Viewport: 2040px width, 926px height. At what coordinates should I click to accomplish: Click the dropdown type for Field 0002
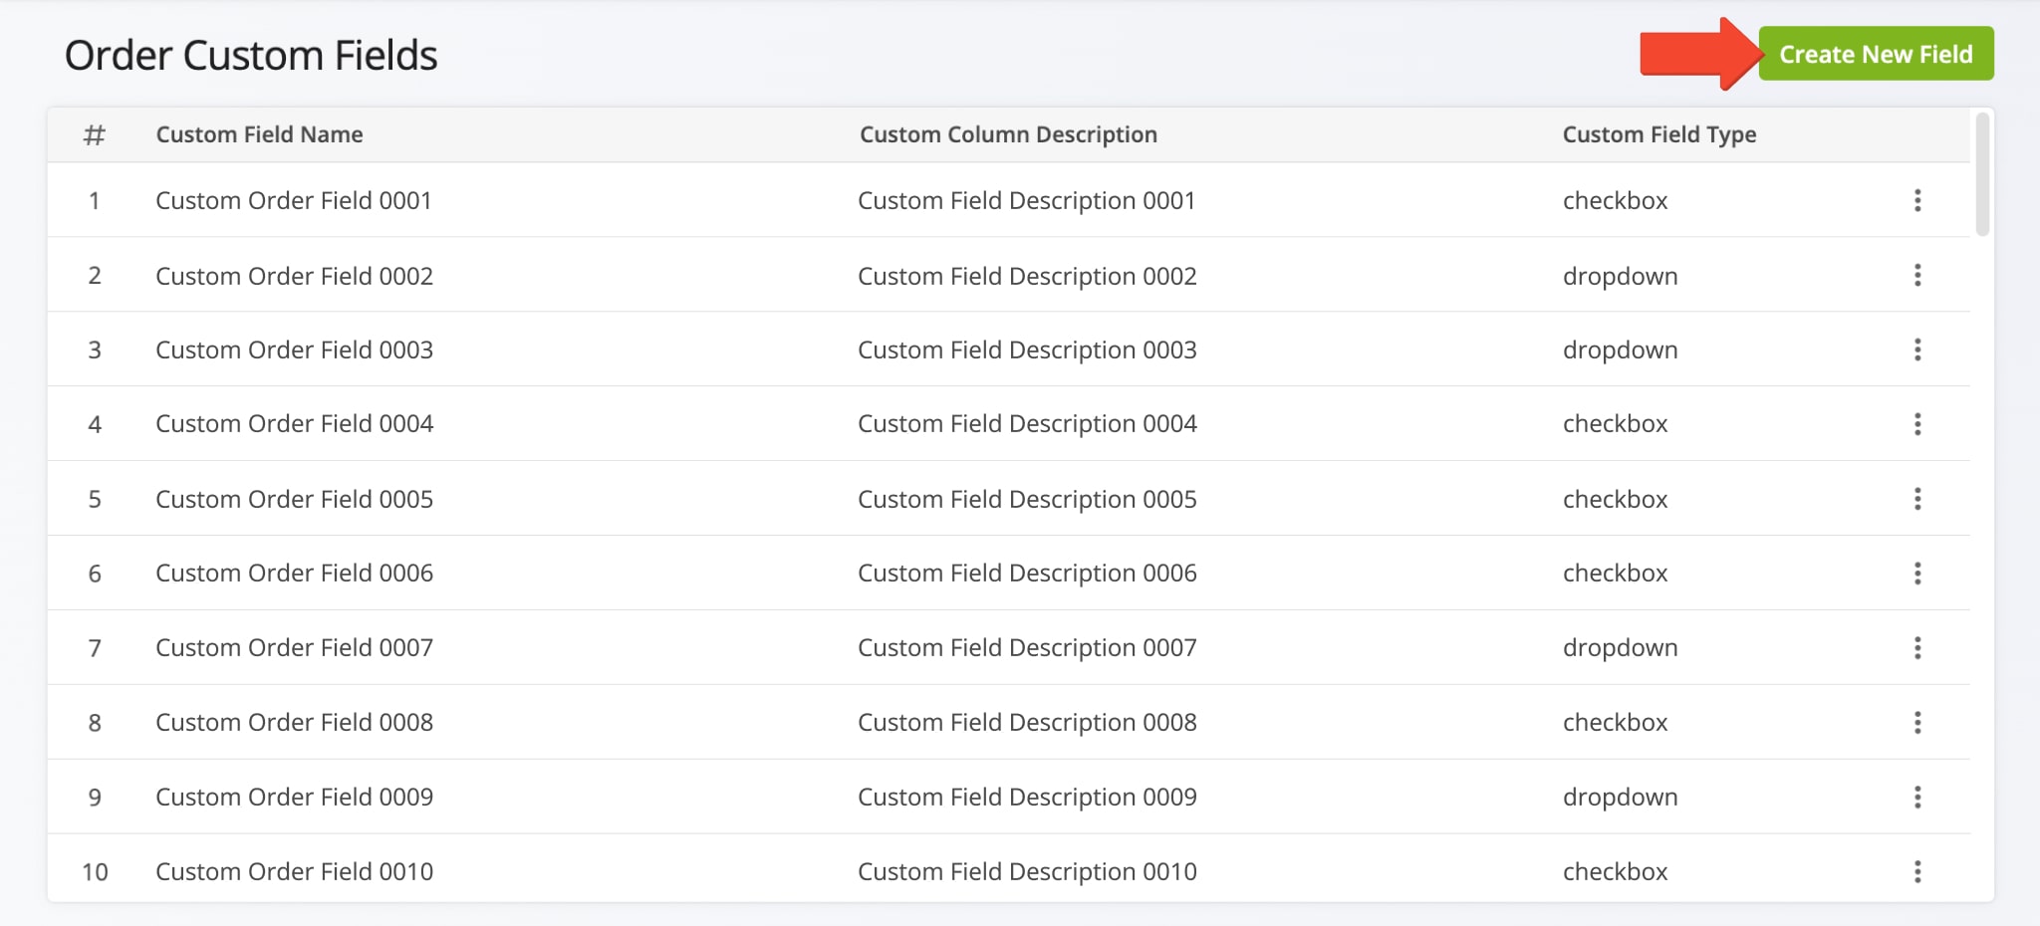coord(1620,276)
